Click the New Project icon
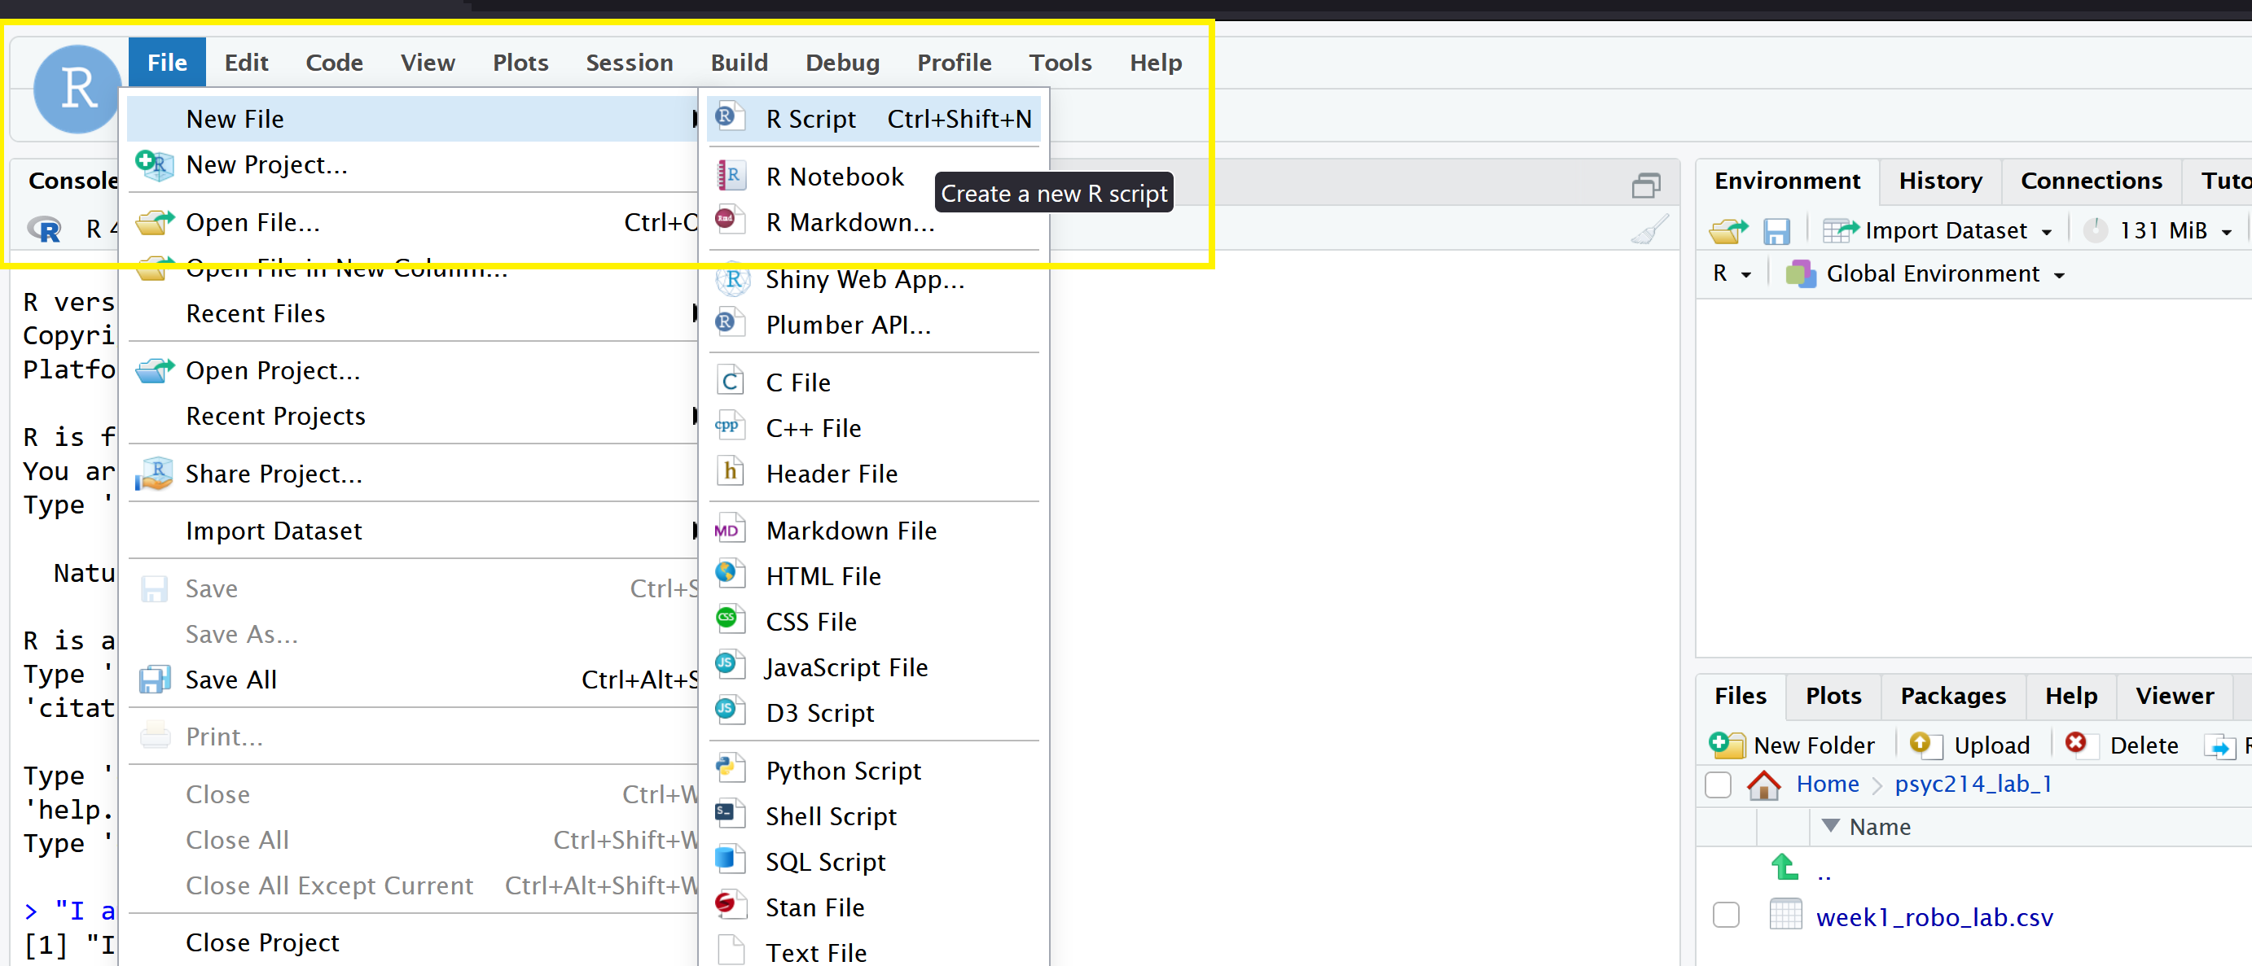 pyautogui.click(x=155, y=164)
